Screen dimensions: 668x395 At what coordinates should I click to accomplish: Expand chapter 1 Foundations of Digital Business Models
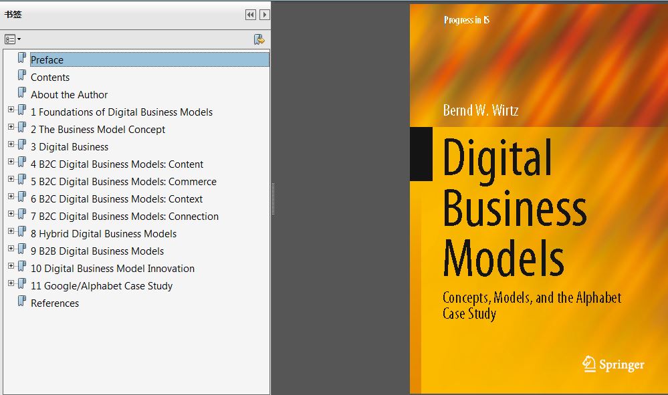[x=11, y=110]
